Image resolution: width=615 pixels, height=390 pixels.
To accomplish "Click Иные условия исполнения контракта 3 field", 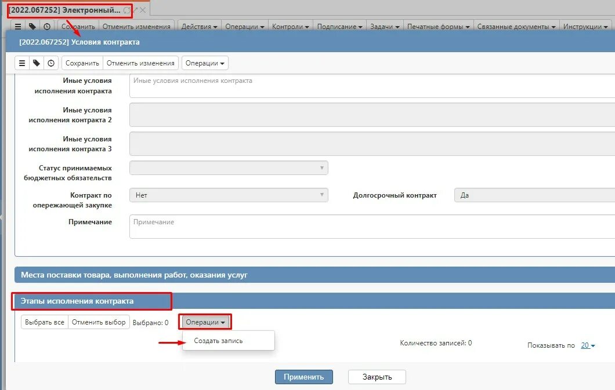I will 372,144.
